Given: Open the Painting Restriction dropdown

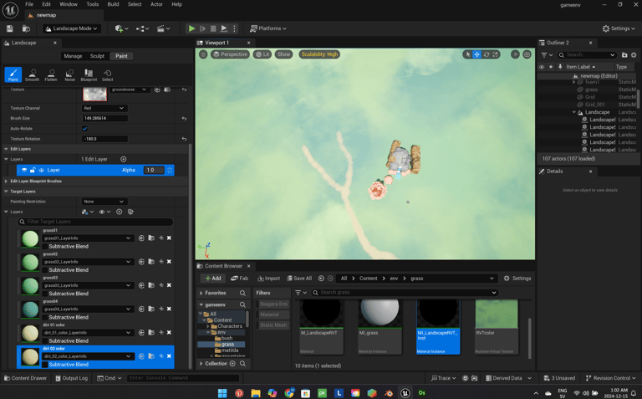Looking at the screenshot, I should 104,202.
